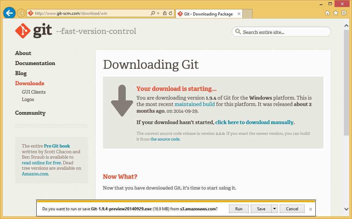This screenshot has height=219, width=352.
Task: Open the Community sidebar link
Action: click(30, 113)
